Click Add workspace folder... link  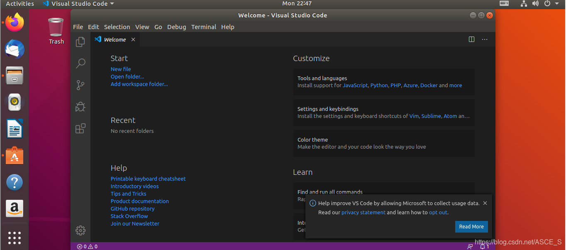(x=139, y=84)
